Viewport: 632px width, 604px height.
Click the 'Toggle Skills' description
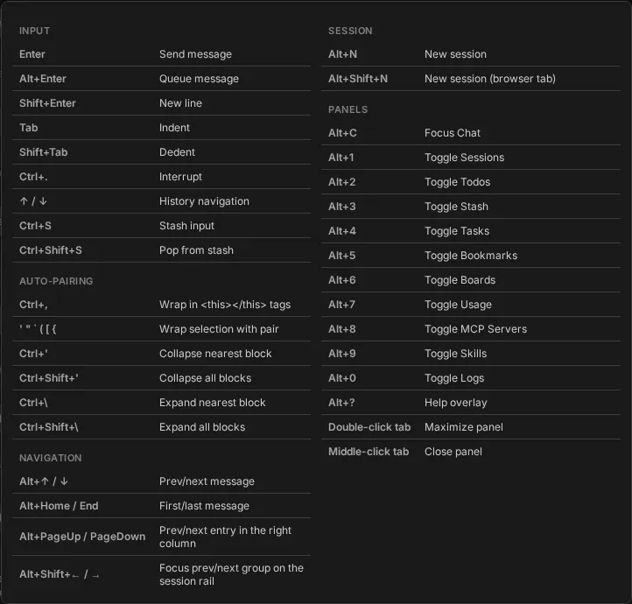[455, 354]
